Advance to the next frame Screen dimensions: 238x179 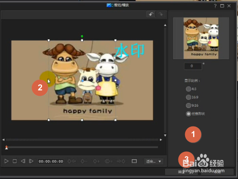(31, 161)
